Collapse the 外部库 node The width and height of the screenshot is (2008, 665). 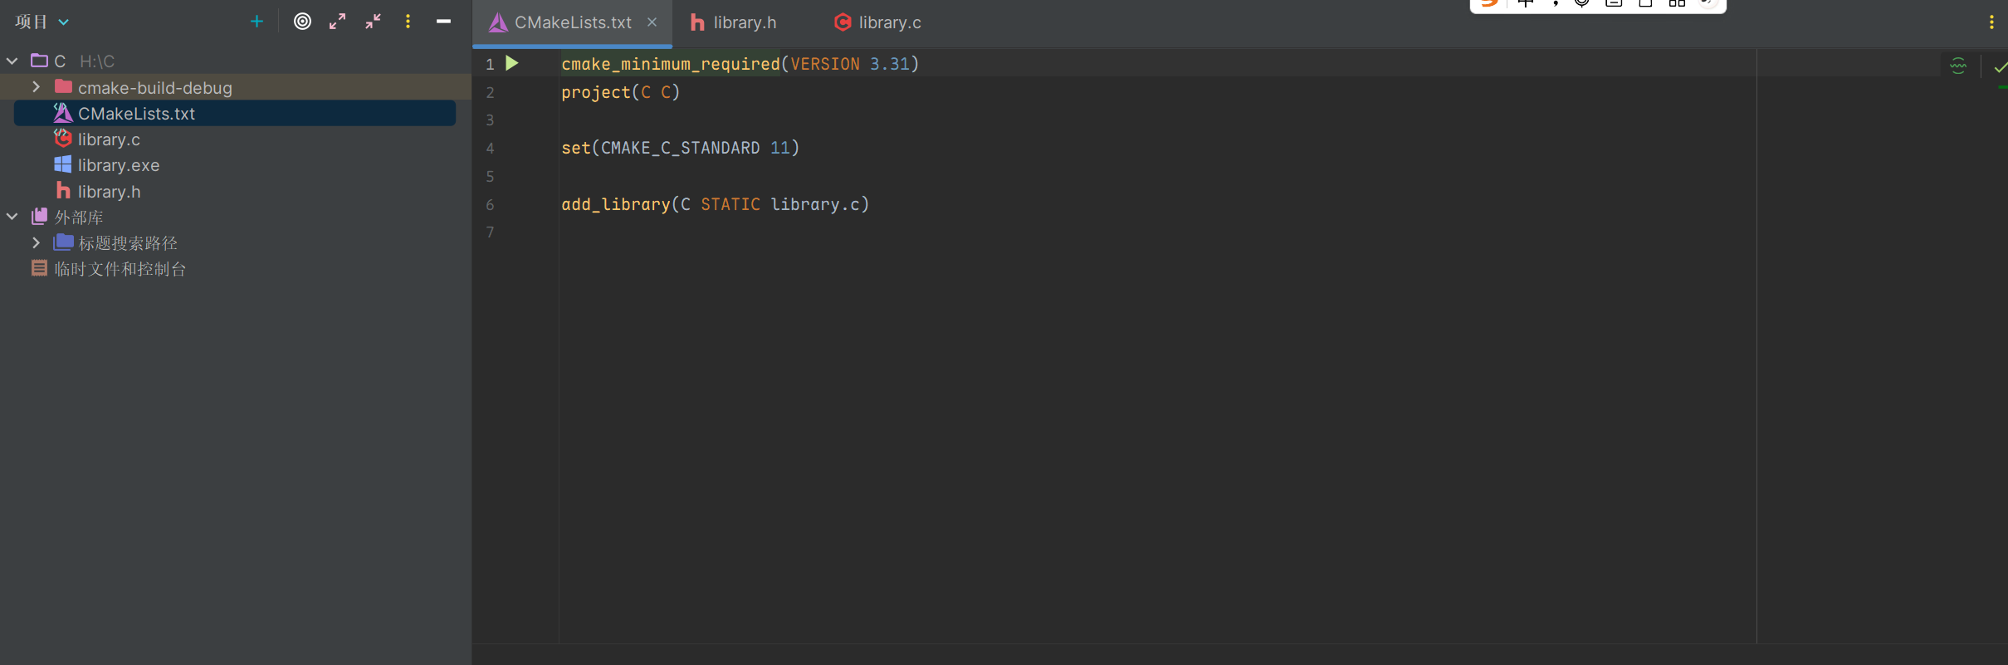(12, 217)
